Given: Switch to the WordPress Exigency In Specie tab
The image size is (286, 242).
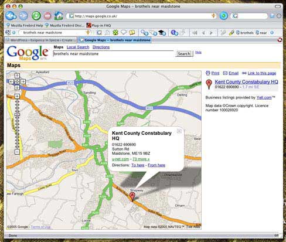Looking at the screenshot, I should (41, 40).
